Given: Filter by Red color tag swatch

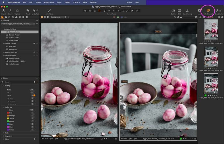Looking at the screenshot, I should point(8,113).
